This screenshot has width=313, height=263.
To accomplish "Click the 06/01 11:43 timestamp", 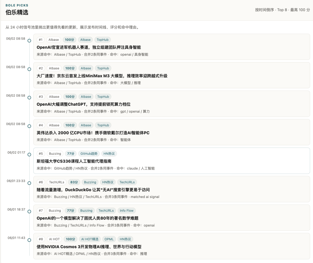I will pyautogui.click(x=16, y=238).
